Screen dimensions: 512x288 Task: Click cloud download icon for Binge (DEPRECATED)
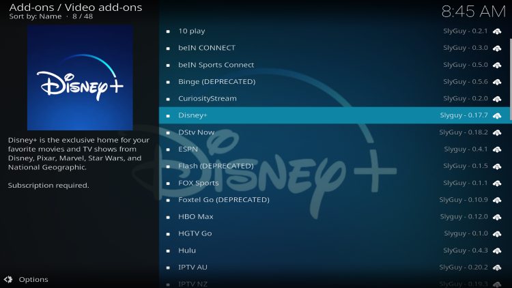tap(497, 82)
